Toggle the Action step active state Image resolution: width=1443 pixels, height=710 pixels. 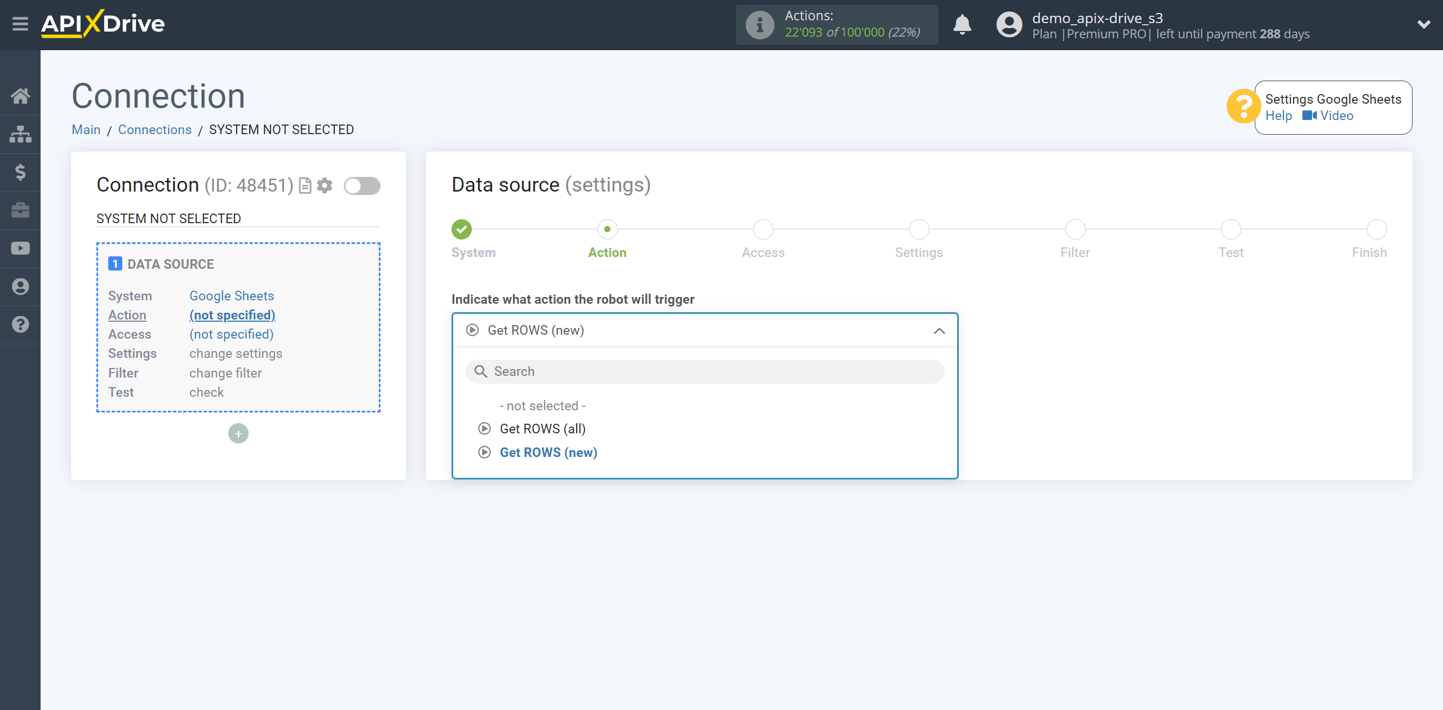pyautogui.click(x=608, y=229)
